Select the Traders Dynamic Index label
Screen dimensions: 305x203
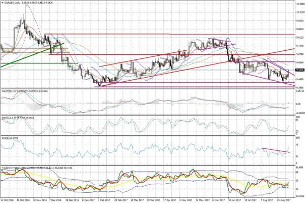tap(15, 166)
